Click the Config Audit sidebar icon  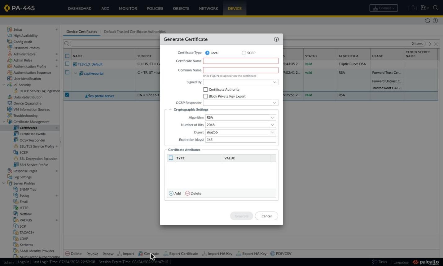coord(10,42)
